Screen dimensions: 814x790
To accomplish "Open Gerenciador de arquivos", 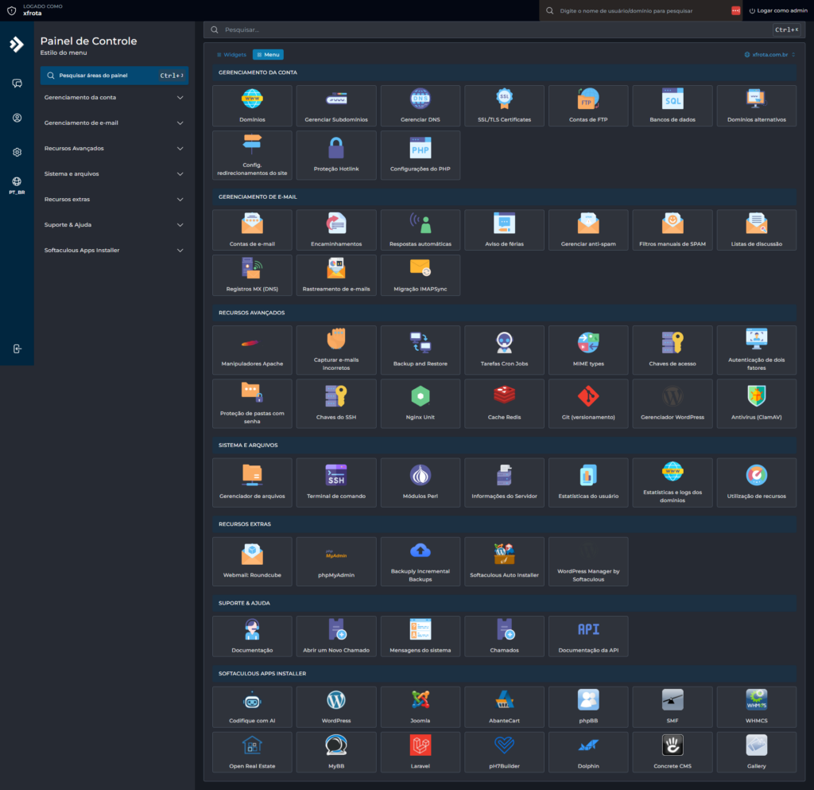I will coord(252,483).
